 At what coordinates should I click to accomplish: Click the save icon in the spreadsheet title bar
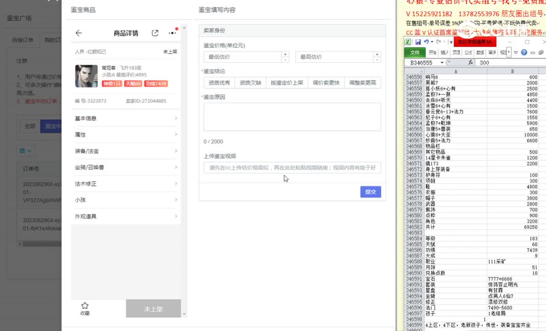click(x=419, y=41)
